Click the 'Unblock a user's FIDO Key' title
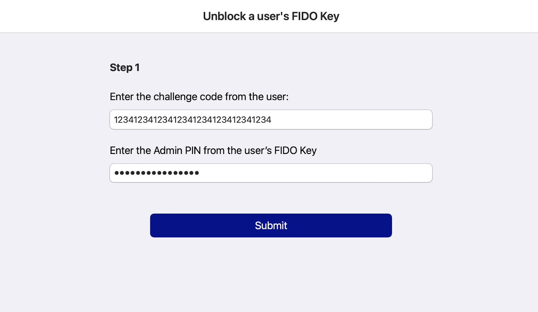Viewport: 538px width, 312px height. tap(271, 16)
